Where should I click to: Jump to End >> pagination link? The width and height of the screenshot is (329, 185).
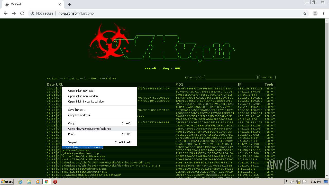coord(111,78)
